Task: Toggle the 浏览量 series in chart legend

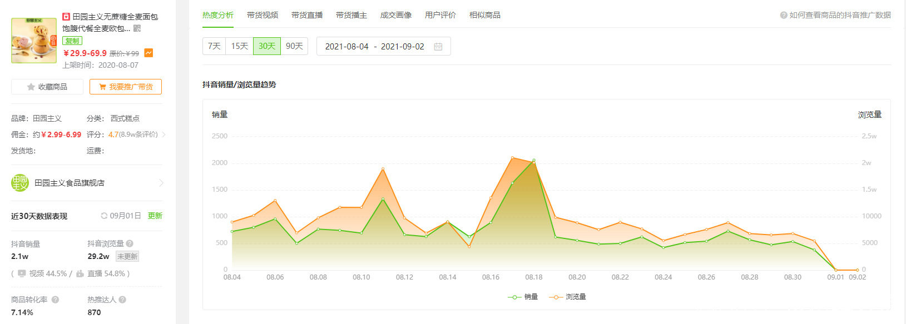Action: coord(567,297)
